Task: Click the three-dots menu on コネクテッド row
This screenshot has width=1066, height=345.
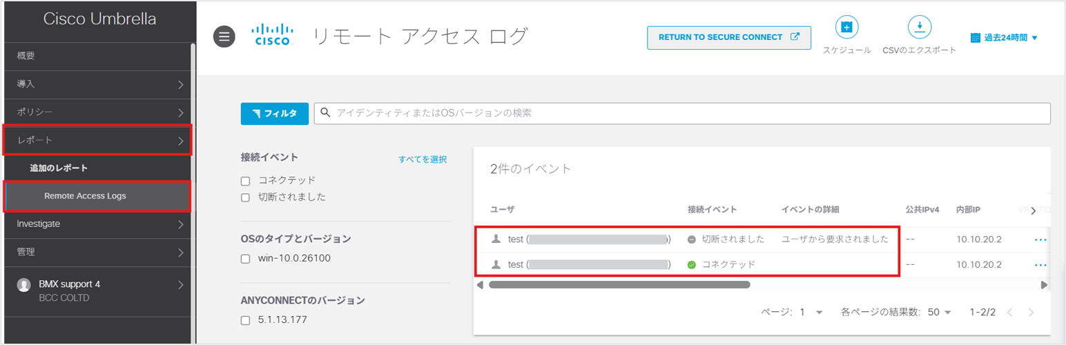Action: click(1040, 264)
